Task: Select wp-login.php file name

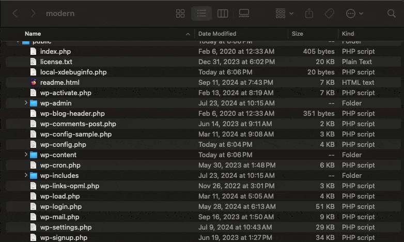Action: (61, 206)
